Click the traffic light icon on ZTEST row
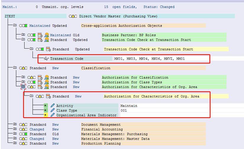Viewport: 244px width, 149px height. [x=73, y=16]
